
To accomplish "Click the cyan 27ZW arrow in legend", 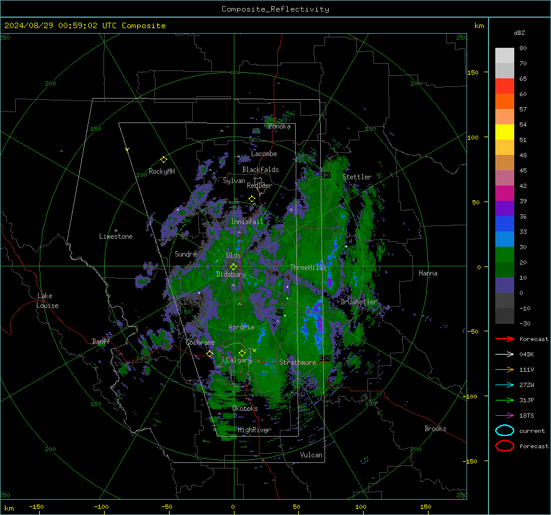I will [x=504, y=385].
